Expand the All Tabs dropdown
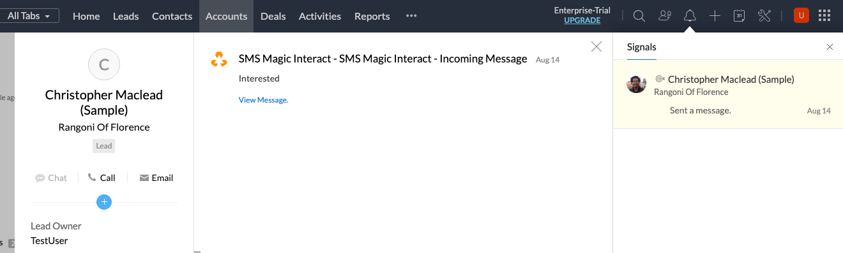This screenshot has height=253, width=843. pyautogui.click(x=29, y=16)
